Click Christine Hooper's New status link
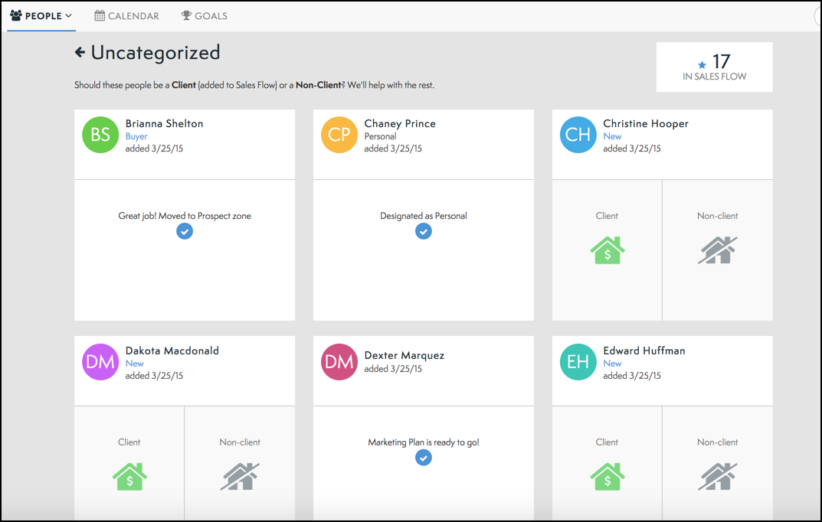The image size is (822, 522). [612, 136]
